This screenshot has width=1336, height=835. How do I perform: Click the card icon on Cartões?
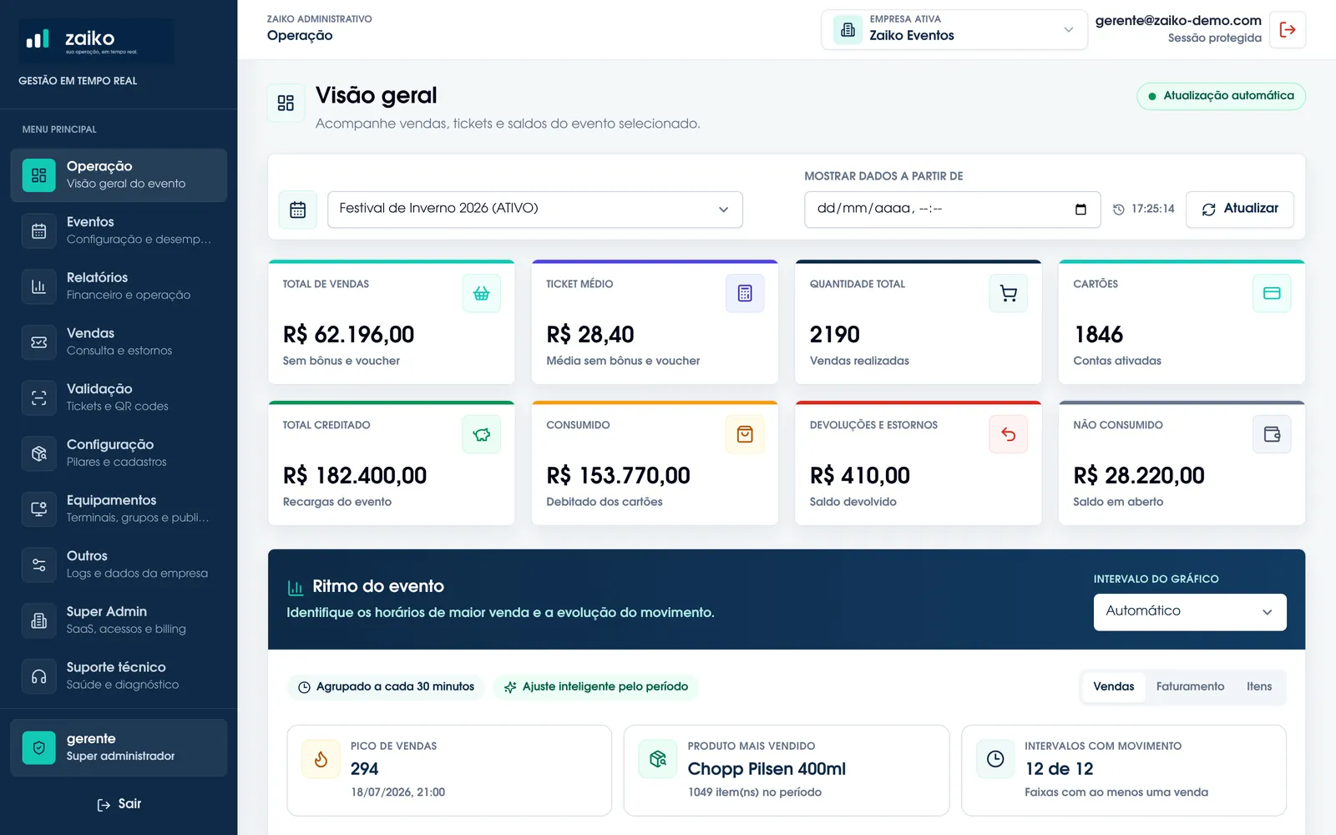coord(1272,293)
